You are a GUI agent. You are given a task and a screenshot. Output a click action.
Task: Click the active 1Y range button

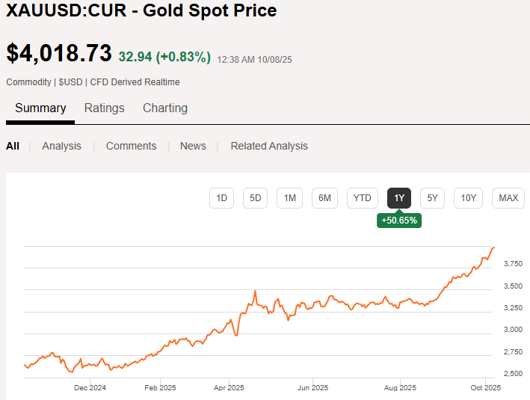pyautogui.click(x=399, y=198)
